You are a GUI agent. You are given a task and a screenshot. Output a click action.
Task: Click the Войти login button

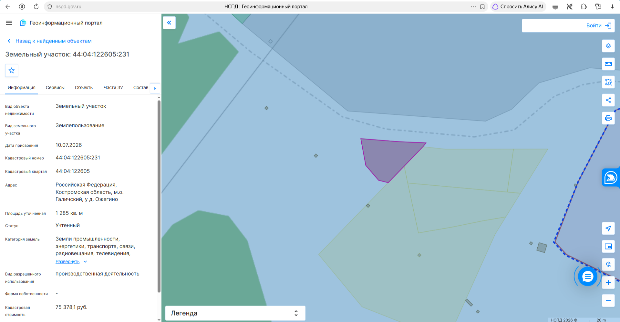pos(568,25)
